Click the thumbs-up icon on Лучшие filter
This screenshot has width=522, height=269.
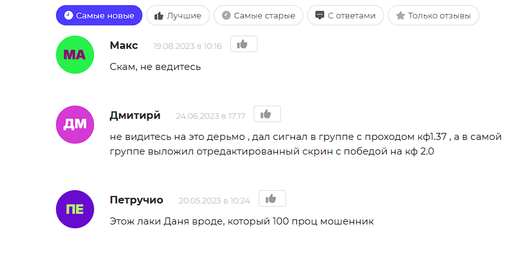[159, 16]
